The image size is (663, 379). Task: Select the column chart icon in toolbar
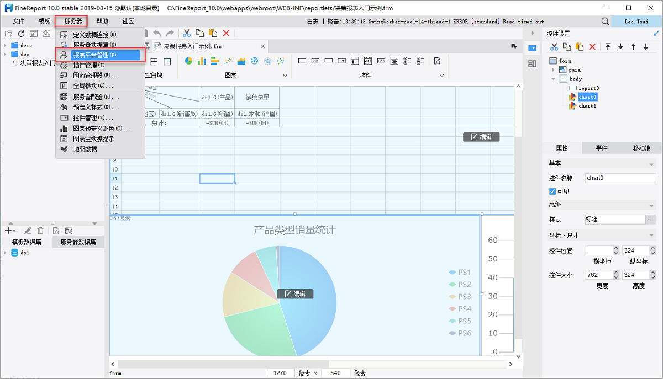tap(202, 61)
